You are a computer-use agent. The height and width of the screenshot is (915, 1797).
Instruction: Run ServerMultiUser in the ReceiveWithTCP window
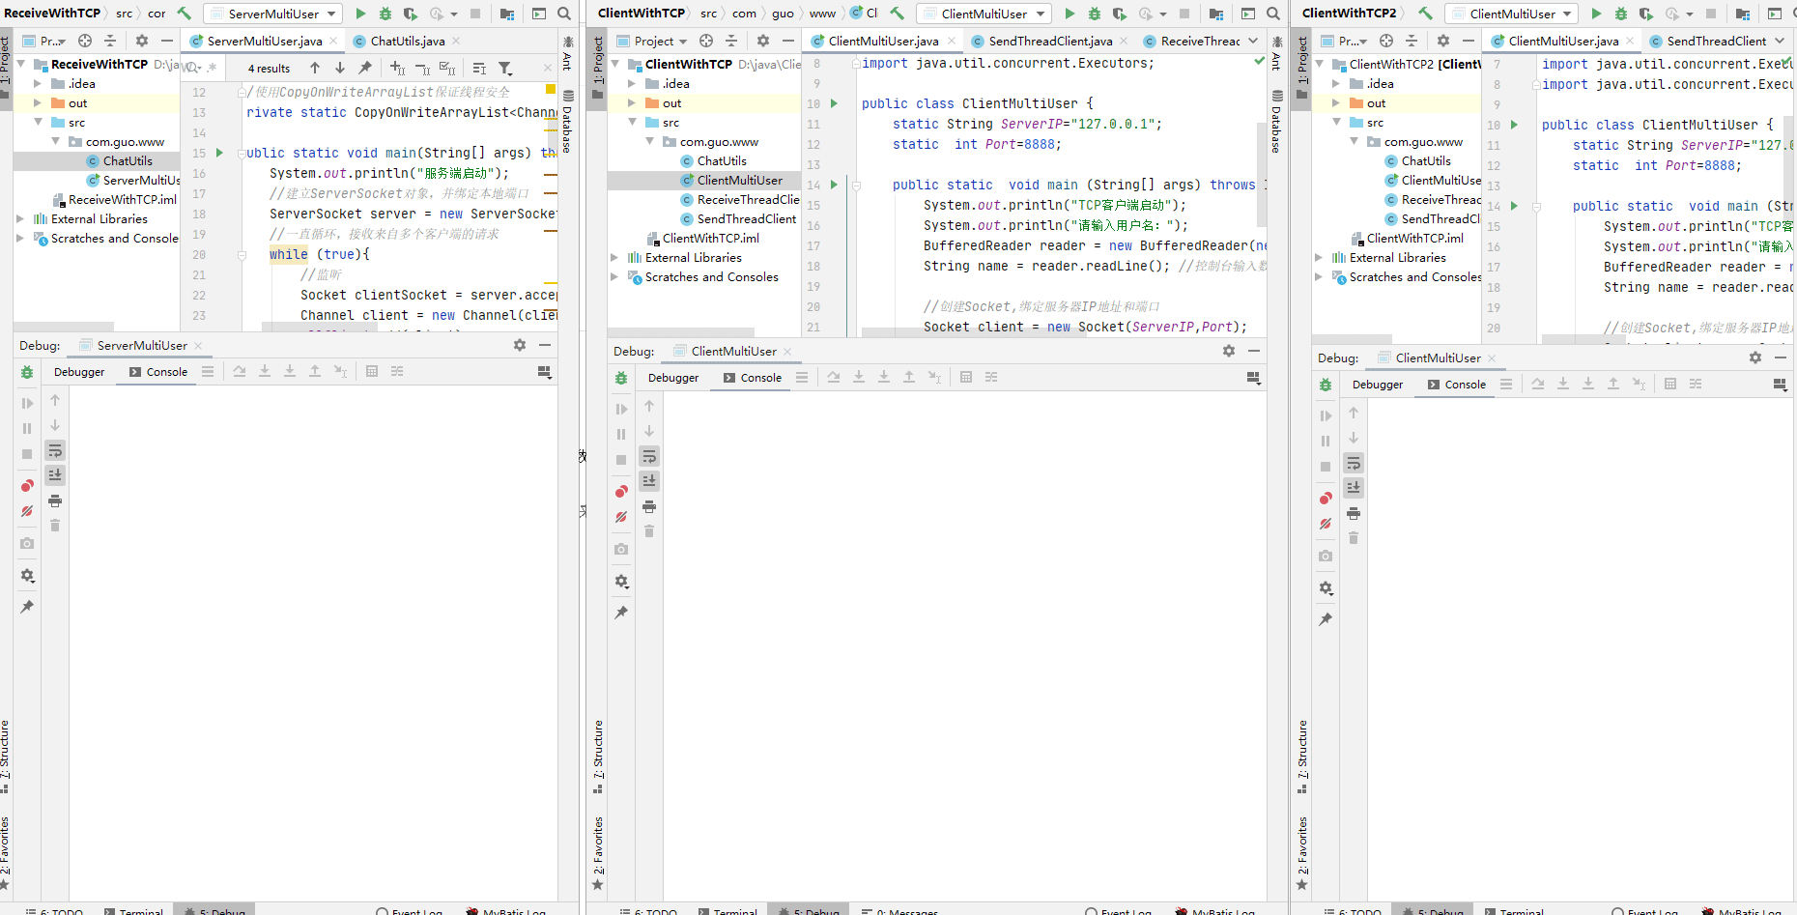(360, 14)
